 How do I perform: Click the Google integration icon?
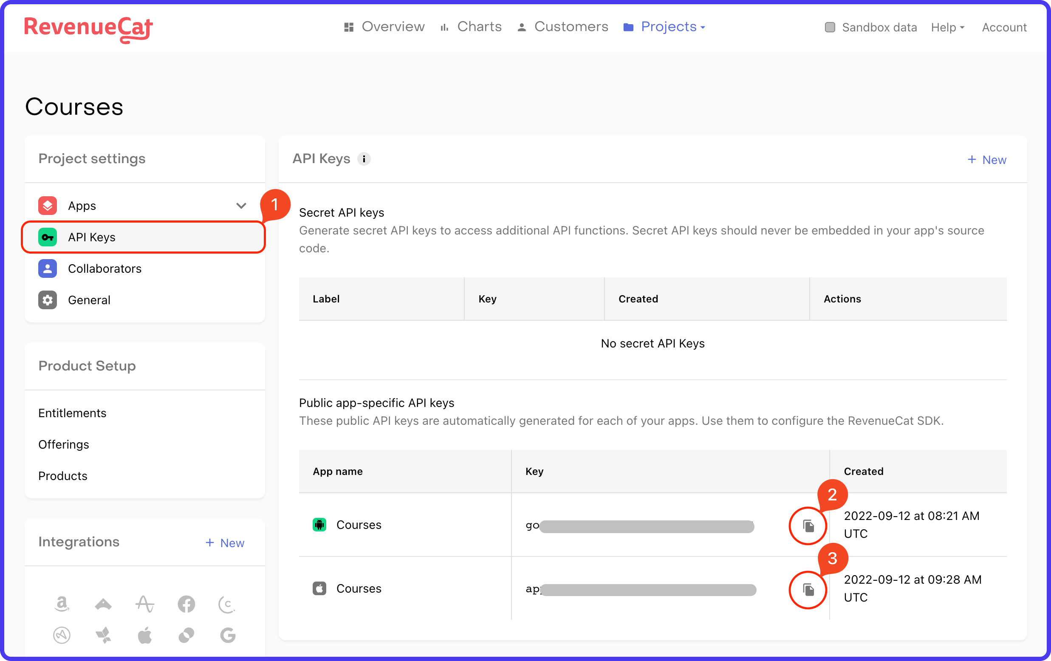pos(228,635)
